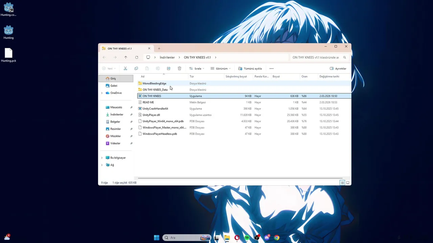This screenshot has height=243, width=433.
Task: Open the three-dots more options menu
Action: 271,69
